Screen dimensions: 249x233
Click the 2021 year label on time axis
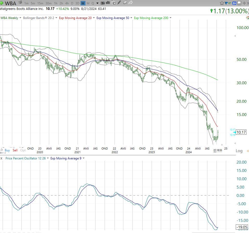[x=77, y=152]
